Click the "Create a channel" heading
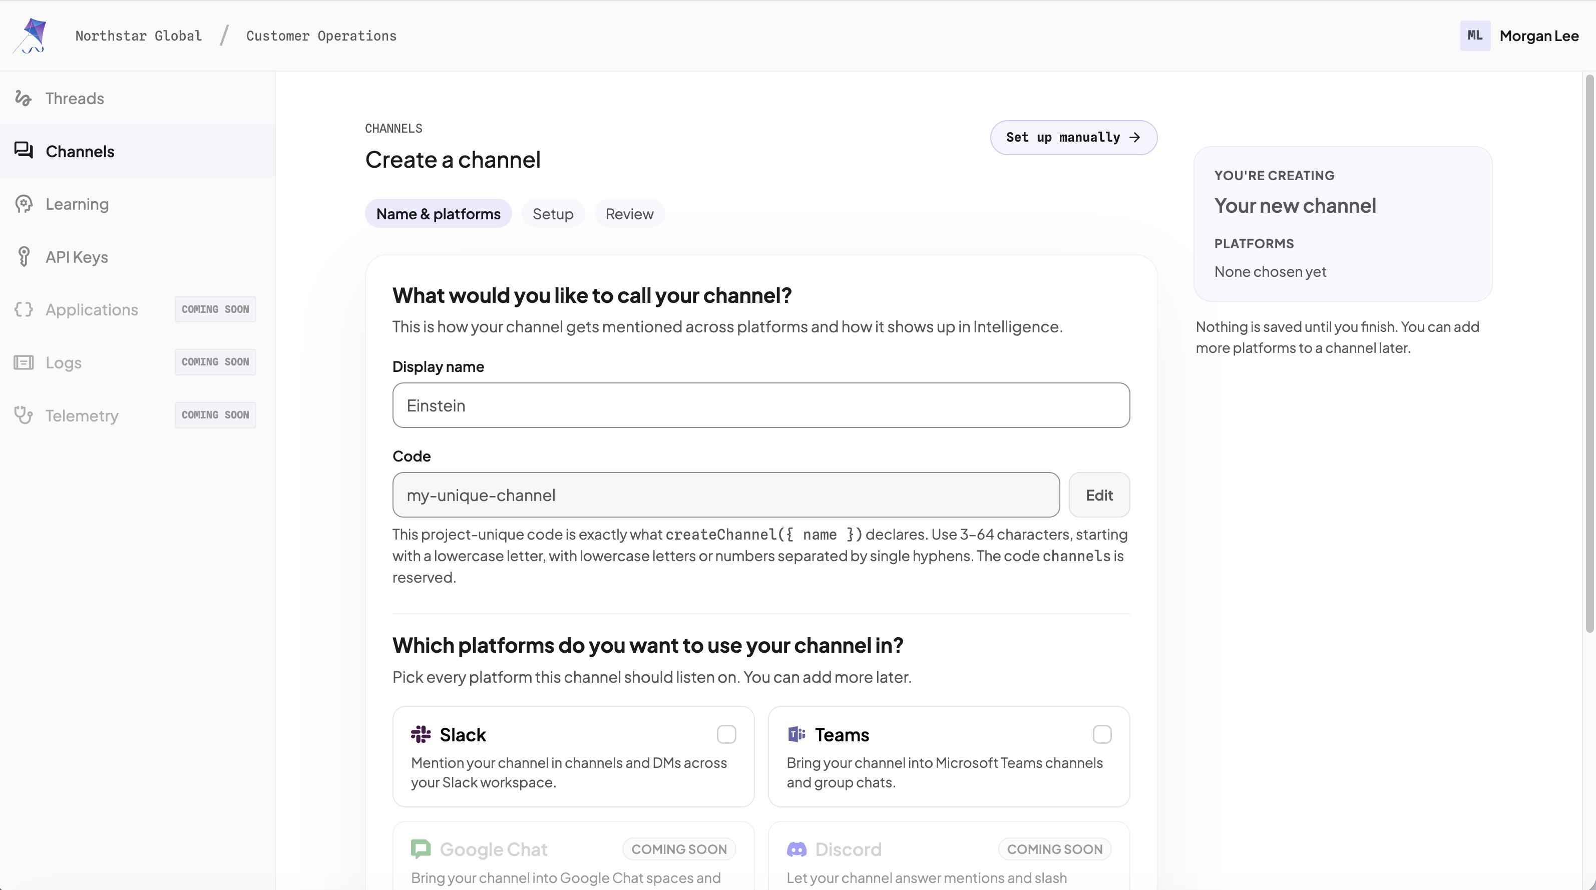The width and height of the screenshot is (1596, 890). [x=453, y=160]
